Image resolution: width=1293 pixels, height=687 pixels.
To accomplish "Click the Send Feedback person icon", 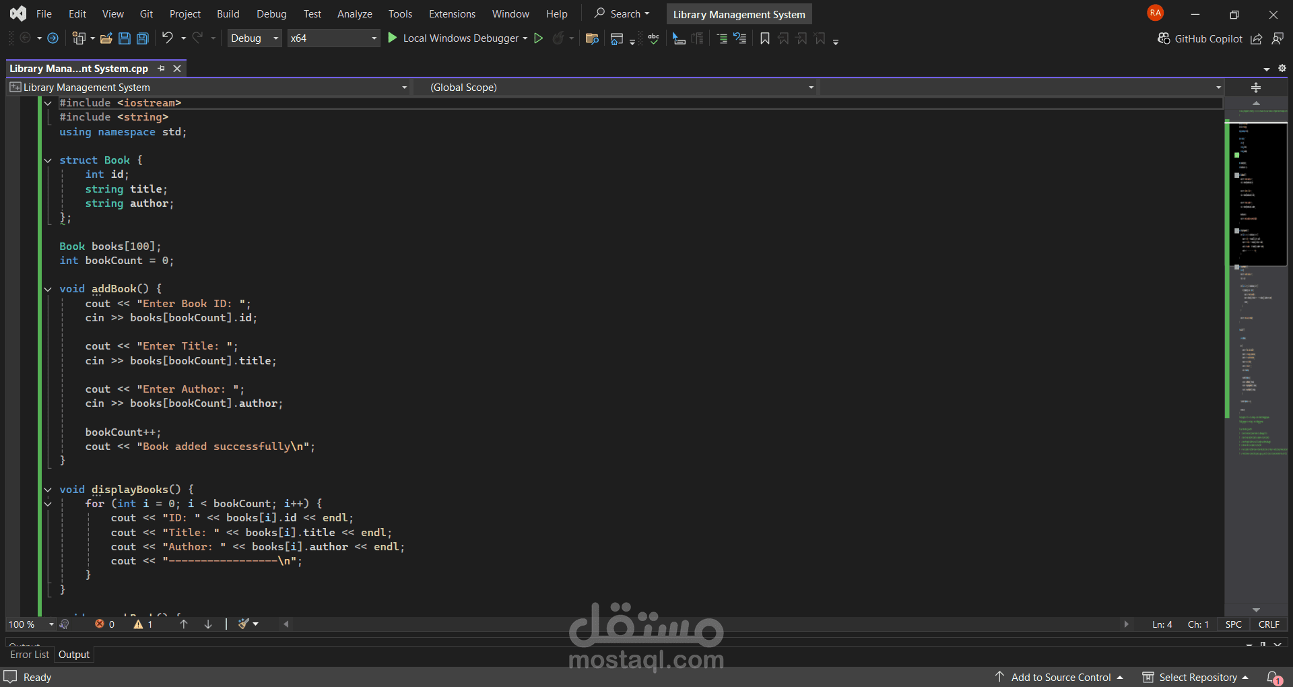I will pyautogui.click(x=1278, y=39).
